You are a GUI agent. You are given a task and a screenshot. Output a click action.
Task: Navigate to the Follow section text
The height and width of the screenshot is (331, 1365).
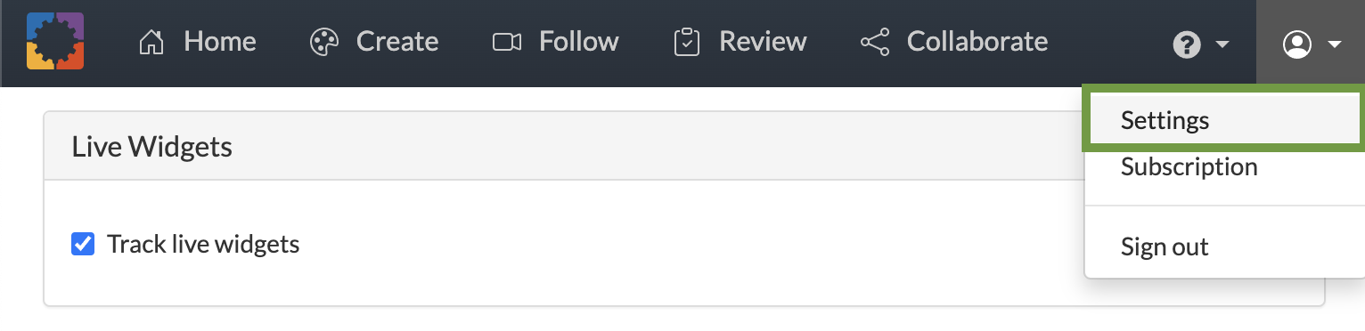pos(578,42)
